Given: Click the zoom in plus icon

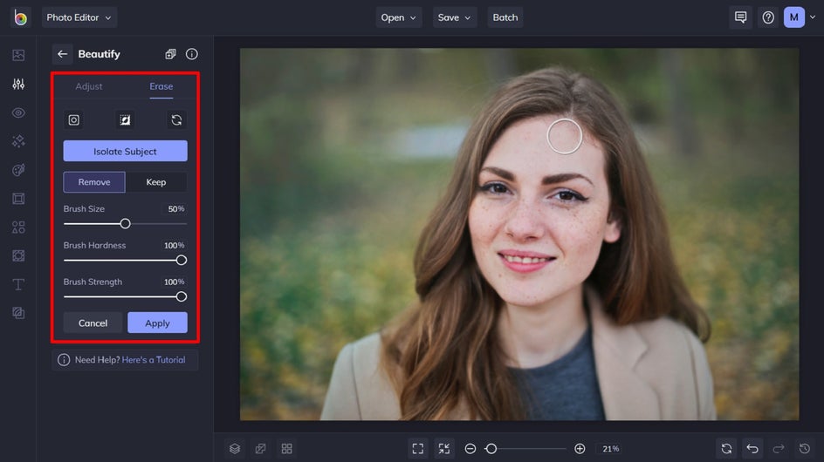Looking at the screenshot, I should 580,448.
